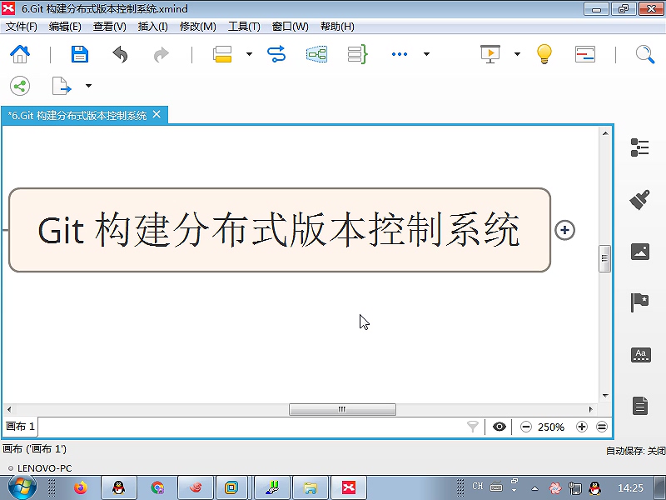Image resolution: width=666 pixels, height=500 pixels.
Task: Click the XMind taskbar button
Action: point(349,487)
